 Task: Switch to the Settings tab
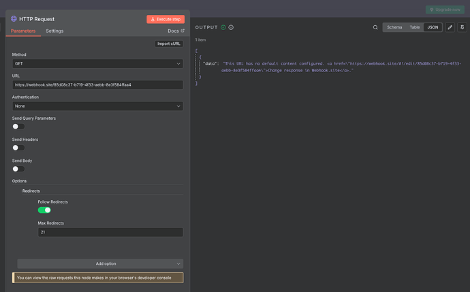coord(54,31)
